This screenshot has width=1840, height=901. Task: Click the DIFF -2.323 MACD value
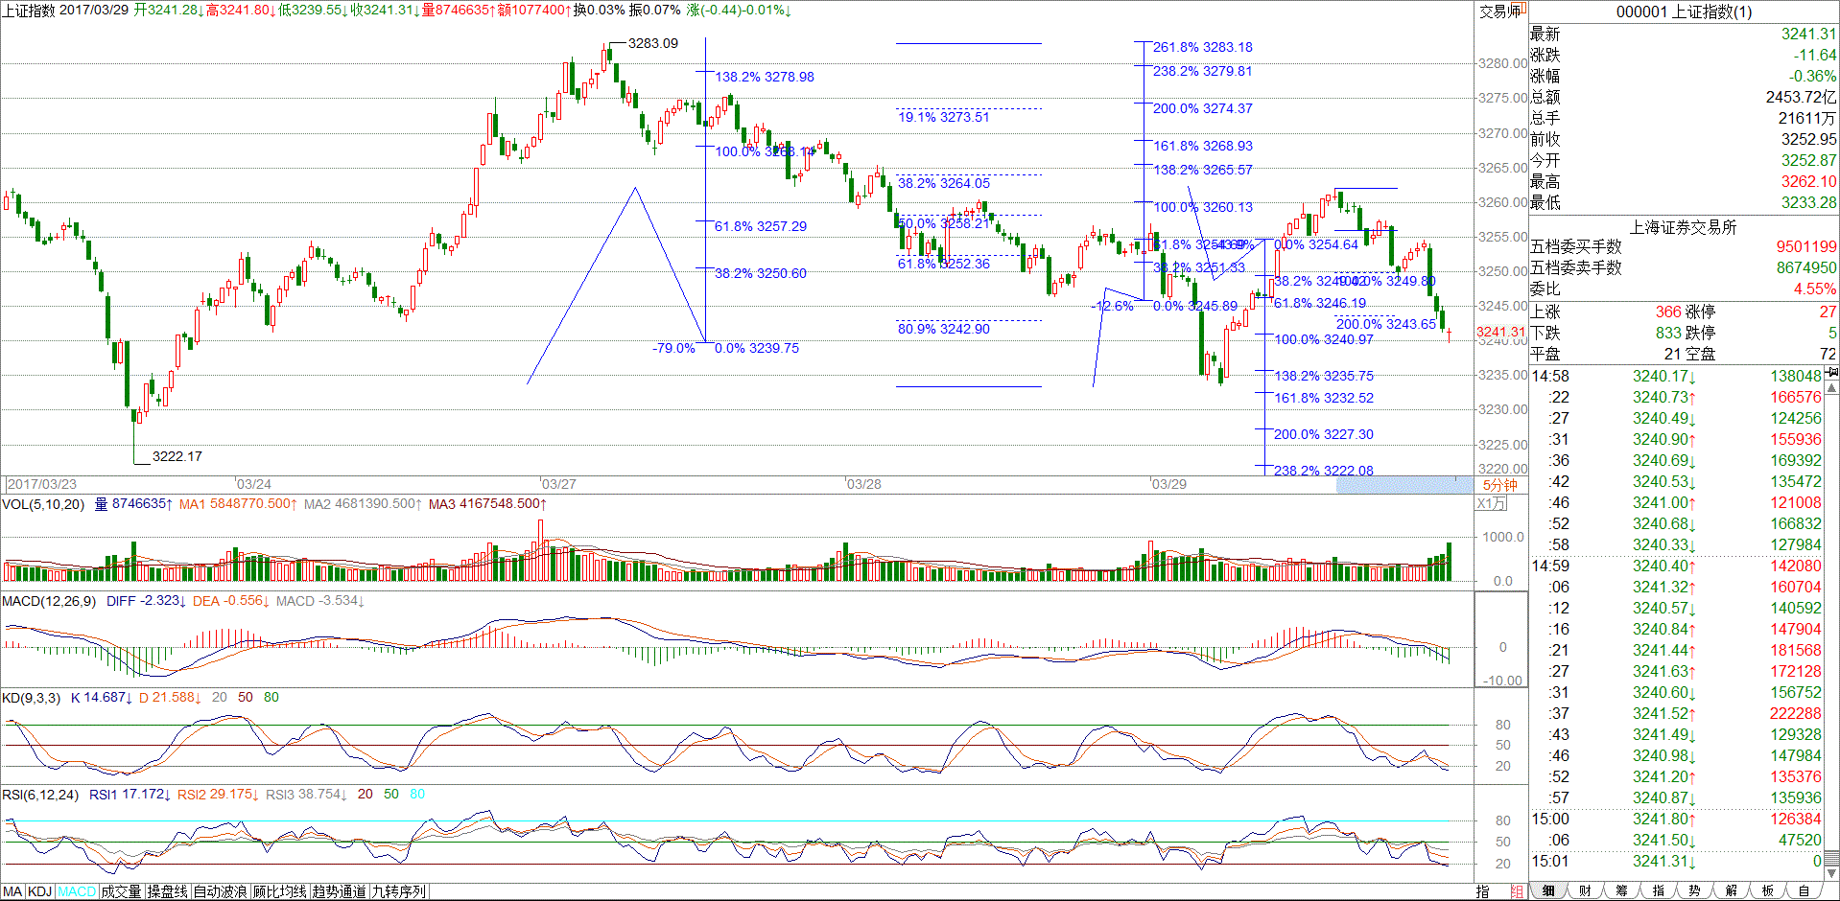click(146, 601)
